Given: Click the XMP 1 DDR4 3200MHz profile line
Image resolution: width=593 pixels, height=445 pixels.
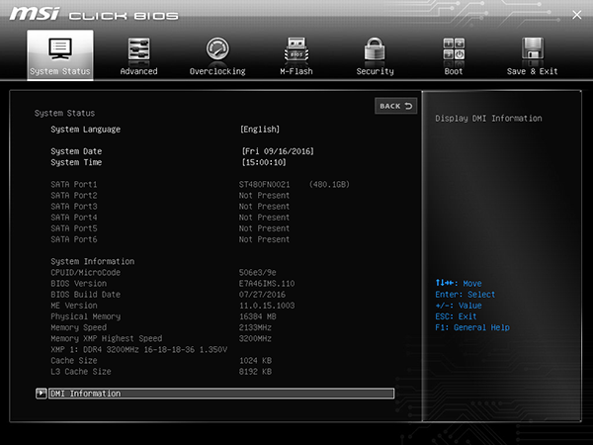Looking at the screenshot, I should pyautogui.click(x=138, y=349).
